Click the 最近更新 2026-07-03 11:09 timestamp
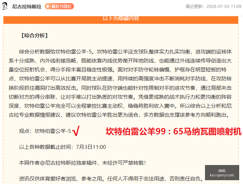This screenshot has height=184, width=243. click(x=213, y=6)
